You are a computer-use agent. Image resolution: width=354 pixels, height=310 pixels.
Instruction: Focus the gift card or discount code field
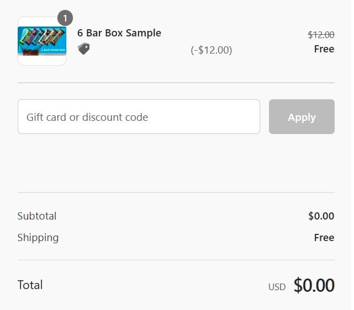139,117
